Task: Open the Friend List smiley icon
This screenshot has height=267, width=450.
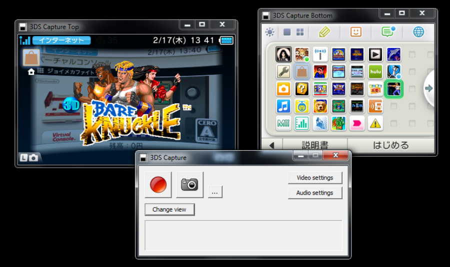Action: tap(356, 31)
